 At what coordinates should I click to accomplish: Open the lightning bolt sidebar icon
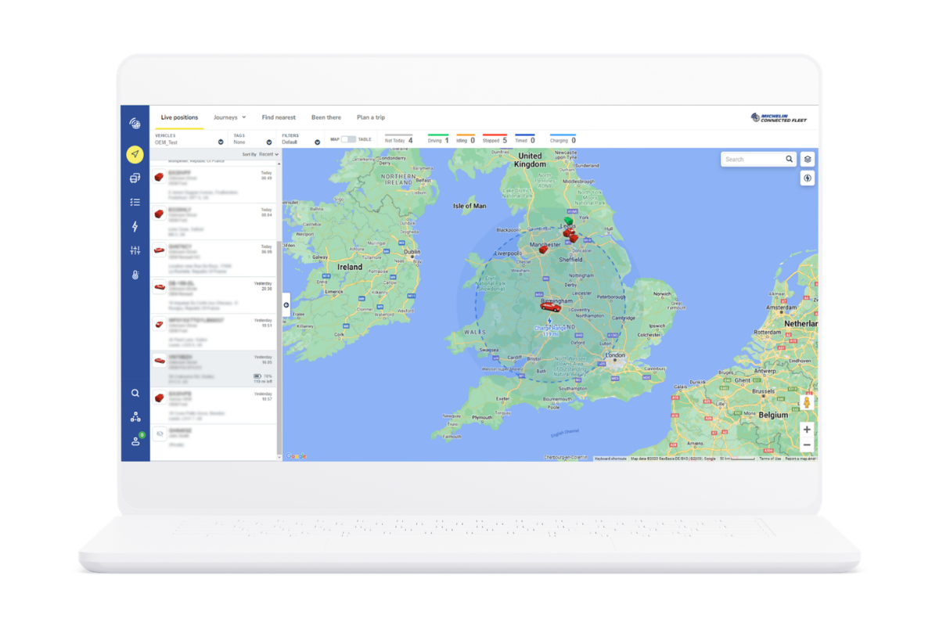(135, 226)
